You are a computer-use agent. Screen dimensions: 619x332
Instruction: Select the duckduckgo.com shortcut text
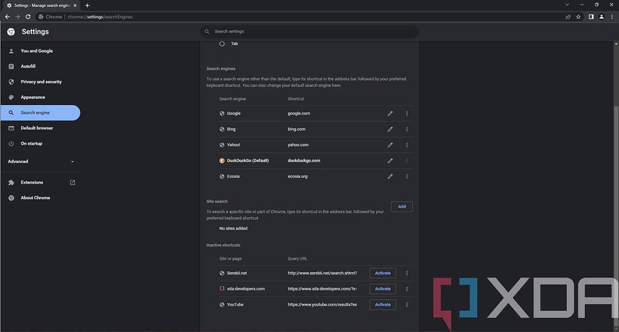point(304,161)
